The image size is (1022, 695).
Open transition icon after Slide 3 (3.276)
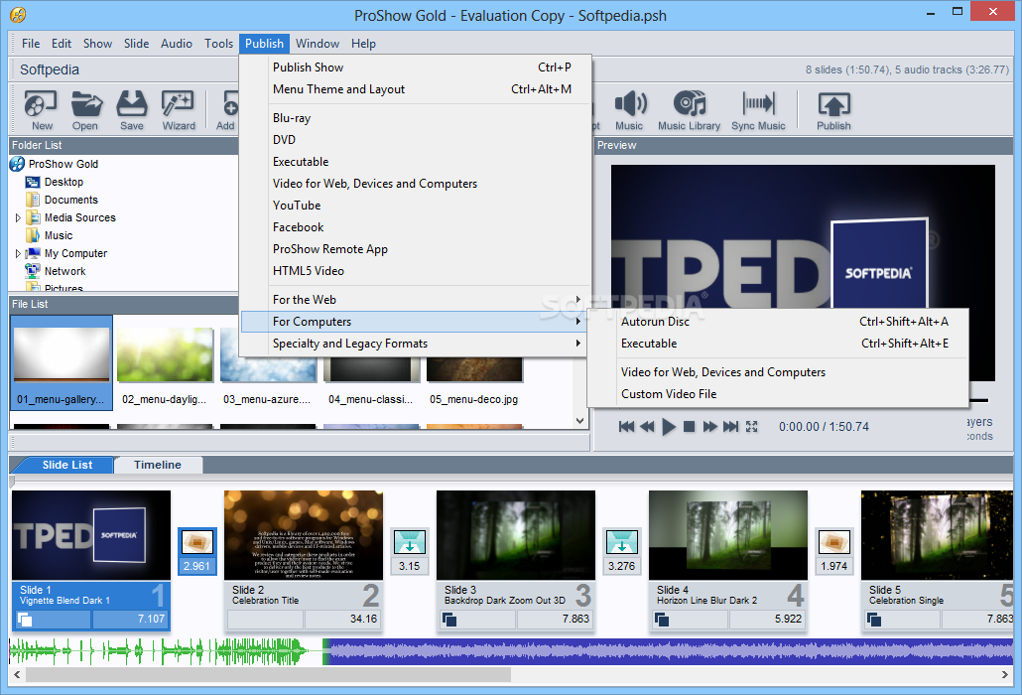pyautogui.click(x=622, y=542)
